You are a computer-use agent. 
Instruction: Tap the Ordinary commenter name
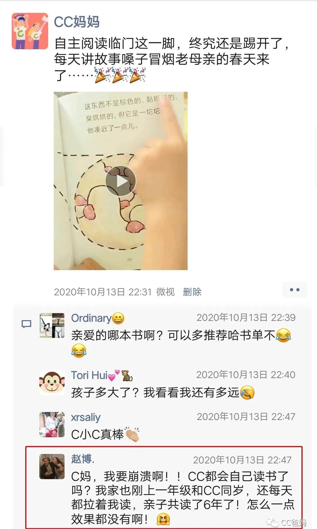pos(91,318)
